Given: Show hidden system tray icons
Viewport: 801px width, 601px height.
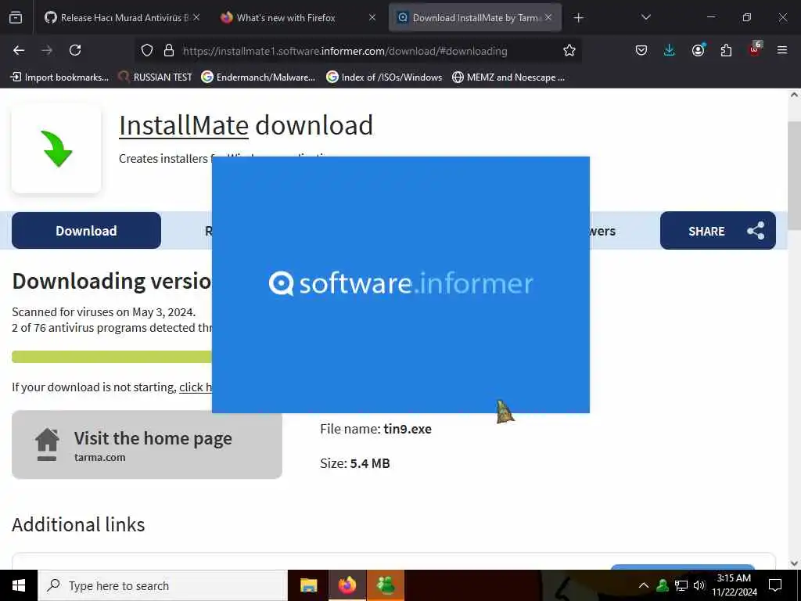Looking at the screenshot, I should (644, 585).
